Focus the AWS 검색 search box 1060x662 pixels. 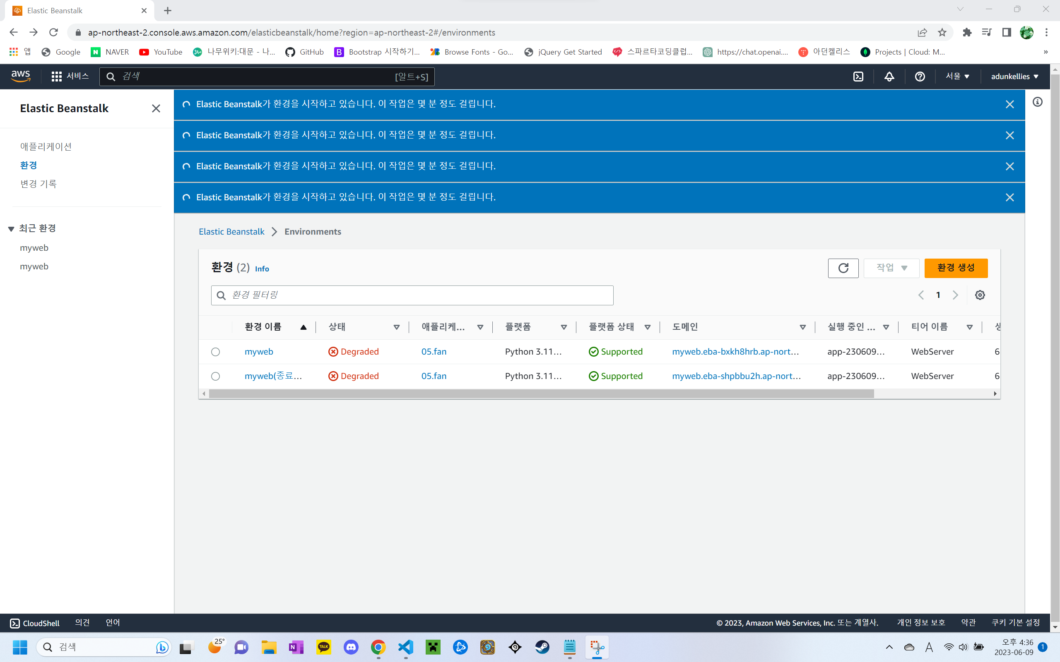(x=267, y=77)
